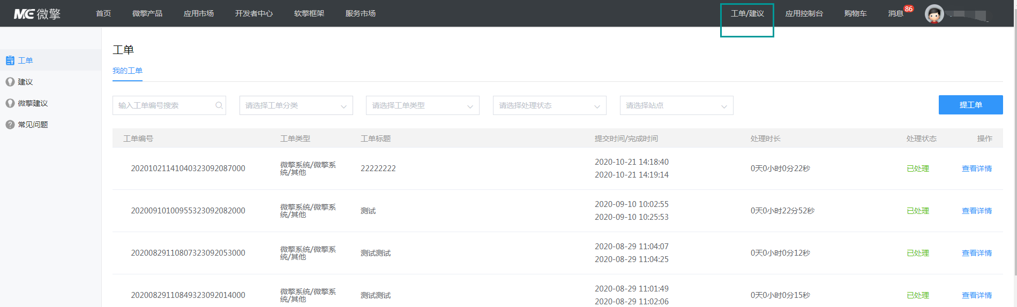Click 查看详情 for ticket titled 22222222

(976, 168)
